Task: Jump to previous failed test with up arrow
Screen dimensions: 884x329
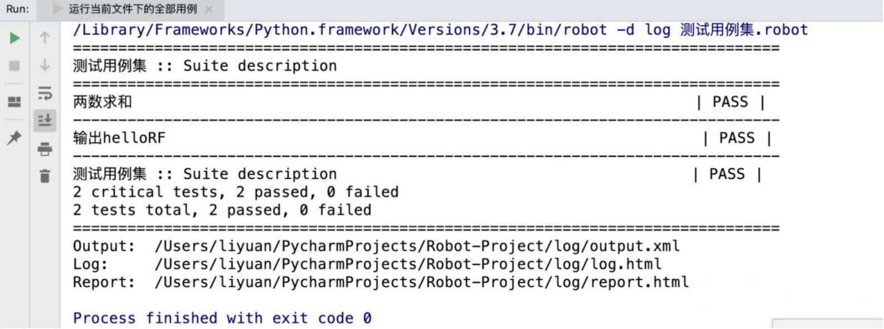Action: click(44, 38)
